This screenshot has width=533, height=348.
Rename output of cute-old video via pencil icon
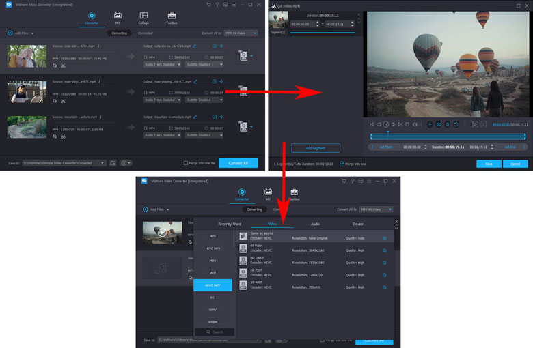tap(195, 46)
